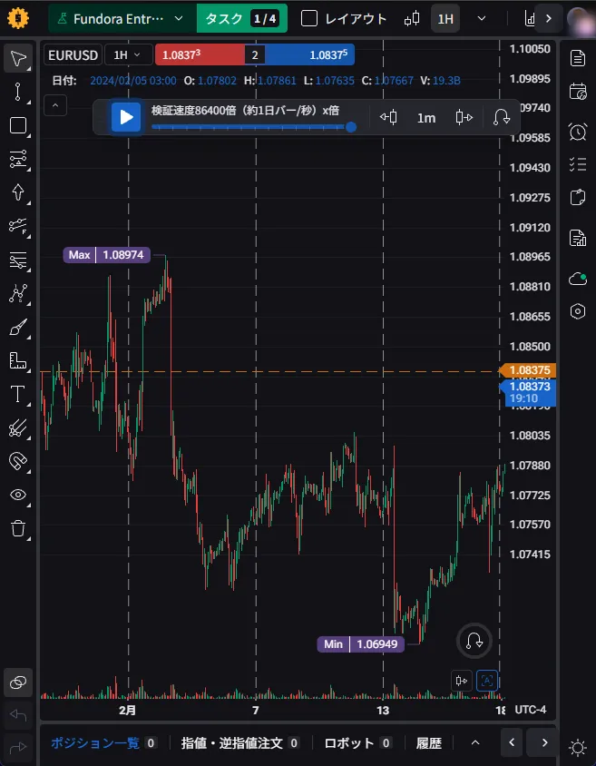The height and width of the screenshot is (766, 596).
Task: Toggle the auto scale A button
Action: tap(487, 681)
